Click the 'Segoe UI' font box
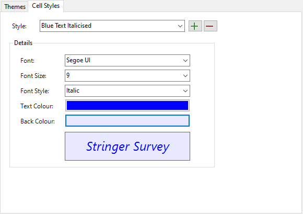Viewport: 303px width, 214px height. point(127,61)
